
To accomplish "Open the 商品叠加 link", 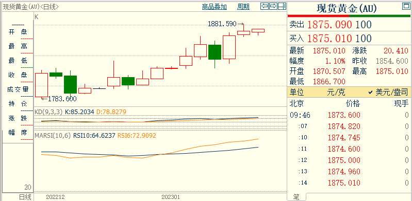I will click(215, 7).
